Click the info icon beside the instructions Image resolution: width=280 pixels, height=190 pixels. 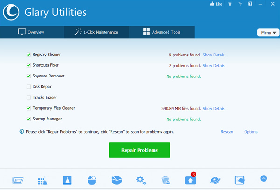(21, 132)
